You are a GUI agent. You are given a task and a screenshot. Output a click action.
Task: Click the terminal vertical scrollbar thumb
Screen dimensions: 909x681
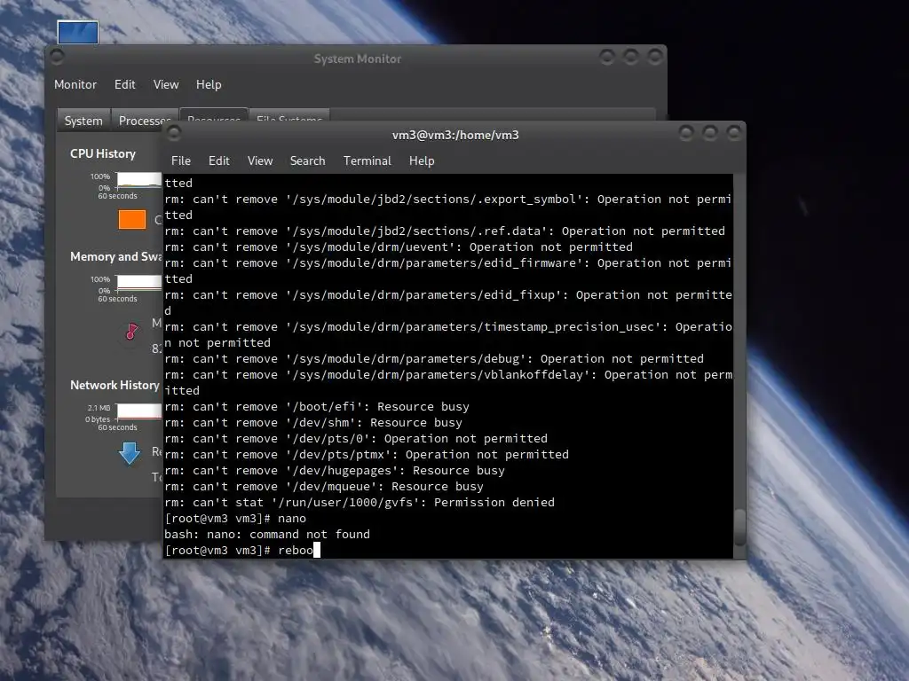pos(739,527)
